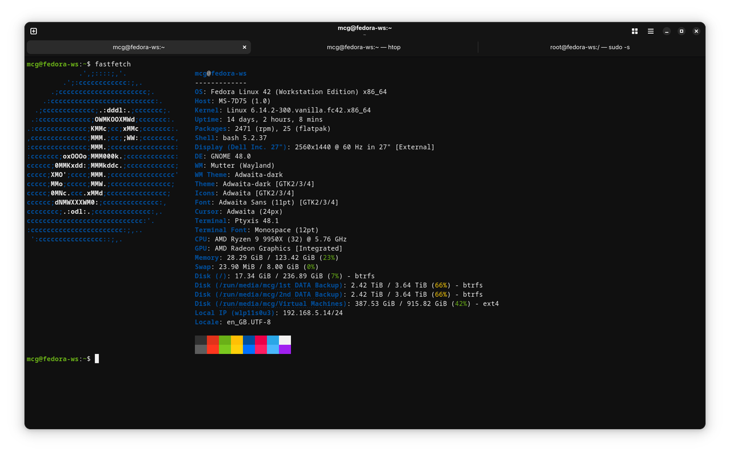
Task: Switch to the htop tab
Action: coord(365,47)
